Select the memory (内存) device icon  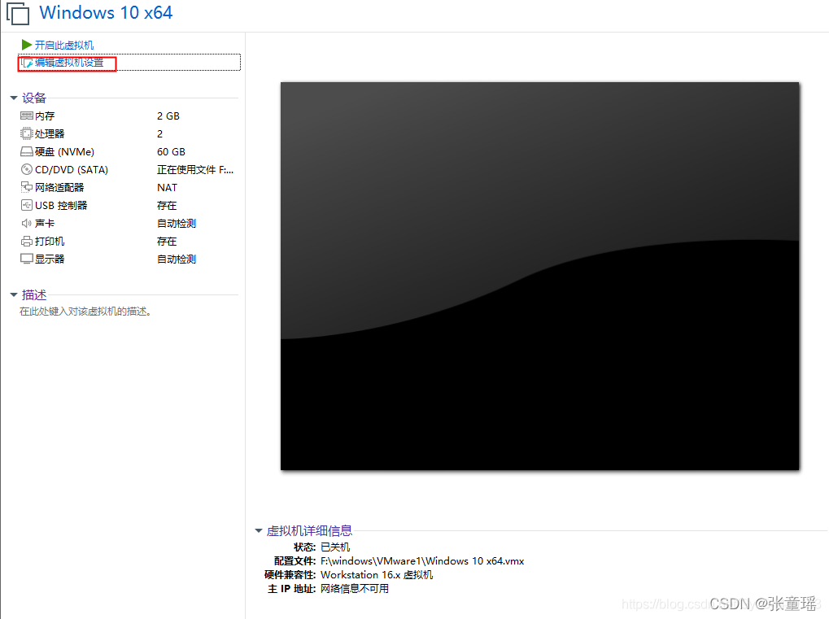26,116
